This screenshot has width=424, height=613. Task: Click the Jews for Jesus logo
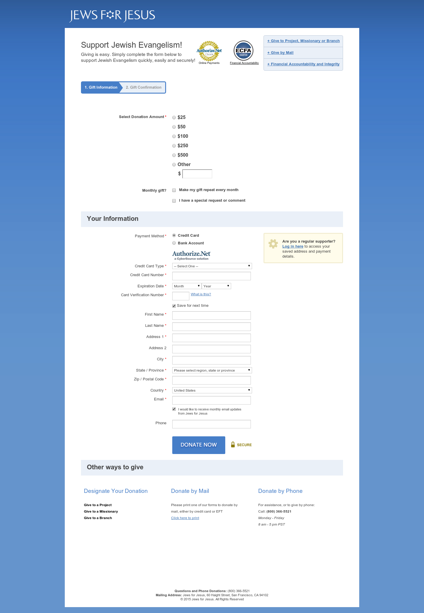(x=112, y=15)
